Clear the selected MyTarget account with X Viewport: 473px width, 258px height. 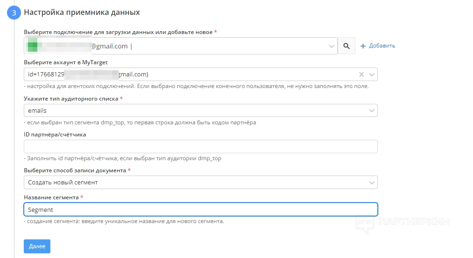(x=362, y=75)
